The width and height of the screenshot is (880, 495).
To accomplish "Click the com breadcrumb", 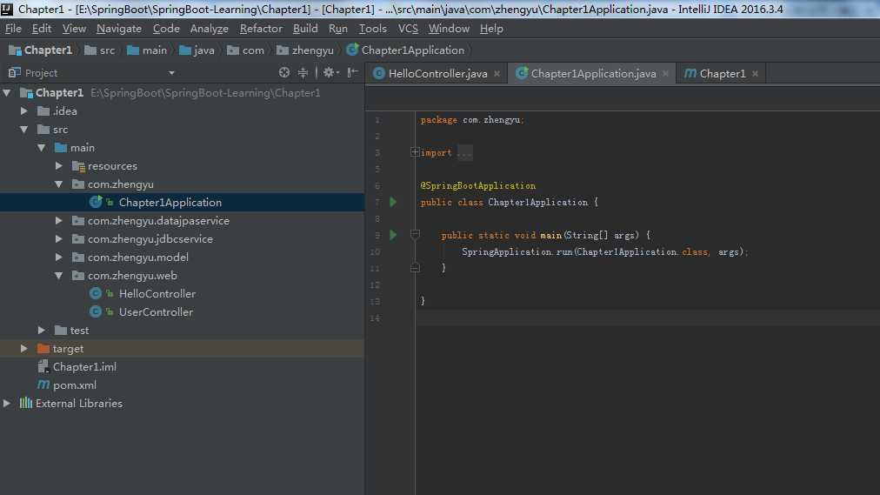I will pyautogui.click(x=246, y=50).
